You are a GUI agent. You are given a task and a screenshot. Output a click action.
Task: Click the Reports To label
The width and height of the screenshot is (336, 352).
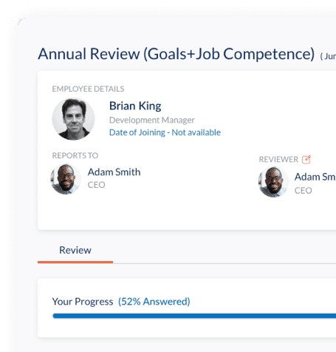(x=75, y=155)
